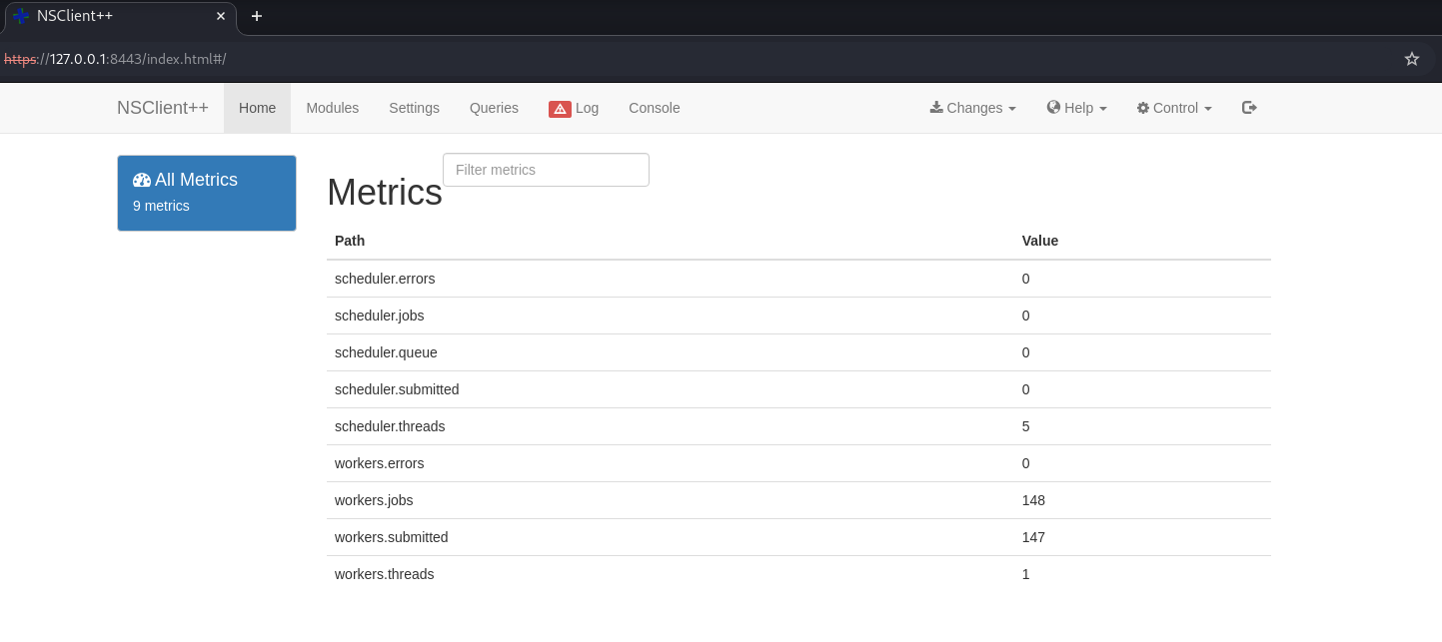
Task: Go to the Modules page
Action: click(332, 108)
